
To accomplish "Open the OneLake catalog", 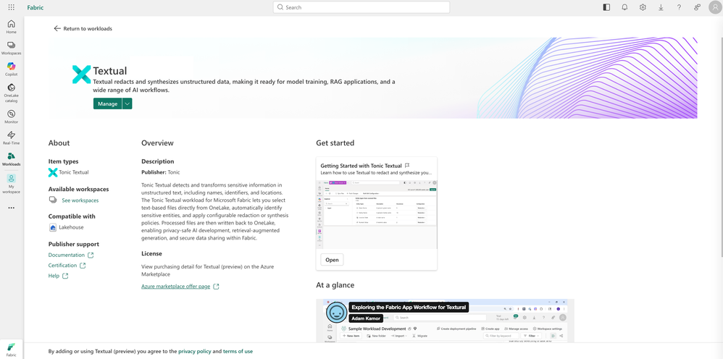I will tap(11, 93).
